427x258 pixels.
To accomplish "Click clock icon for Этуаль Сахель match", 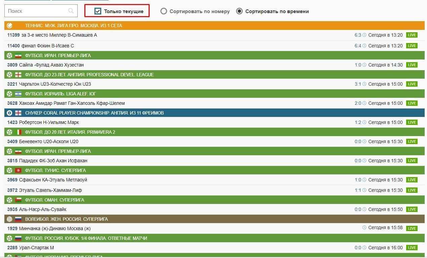I will tap(364, 190).
